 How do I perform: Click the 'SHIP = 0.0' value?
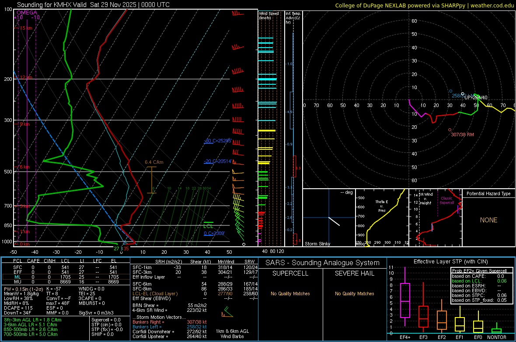(102, 334)
